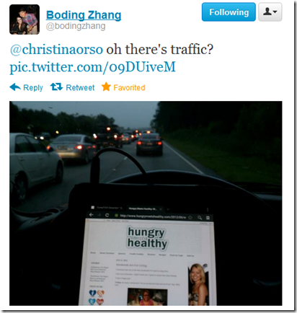Click the Reply arrow icon
The width and height of the screenshot is (297, 313).
tap(15, 87)
